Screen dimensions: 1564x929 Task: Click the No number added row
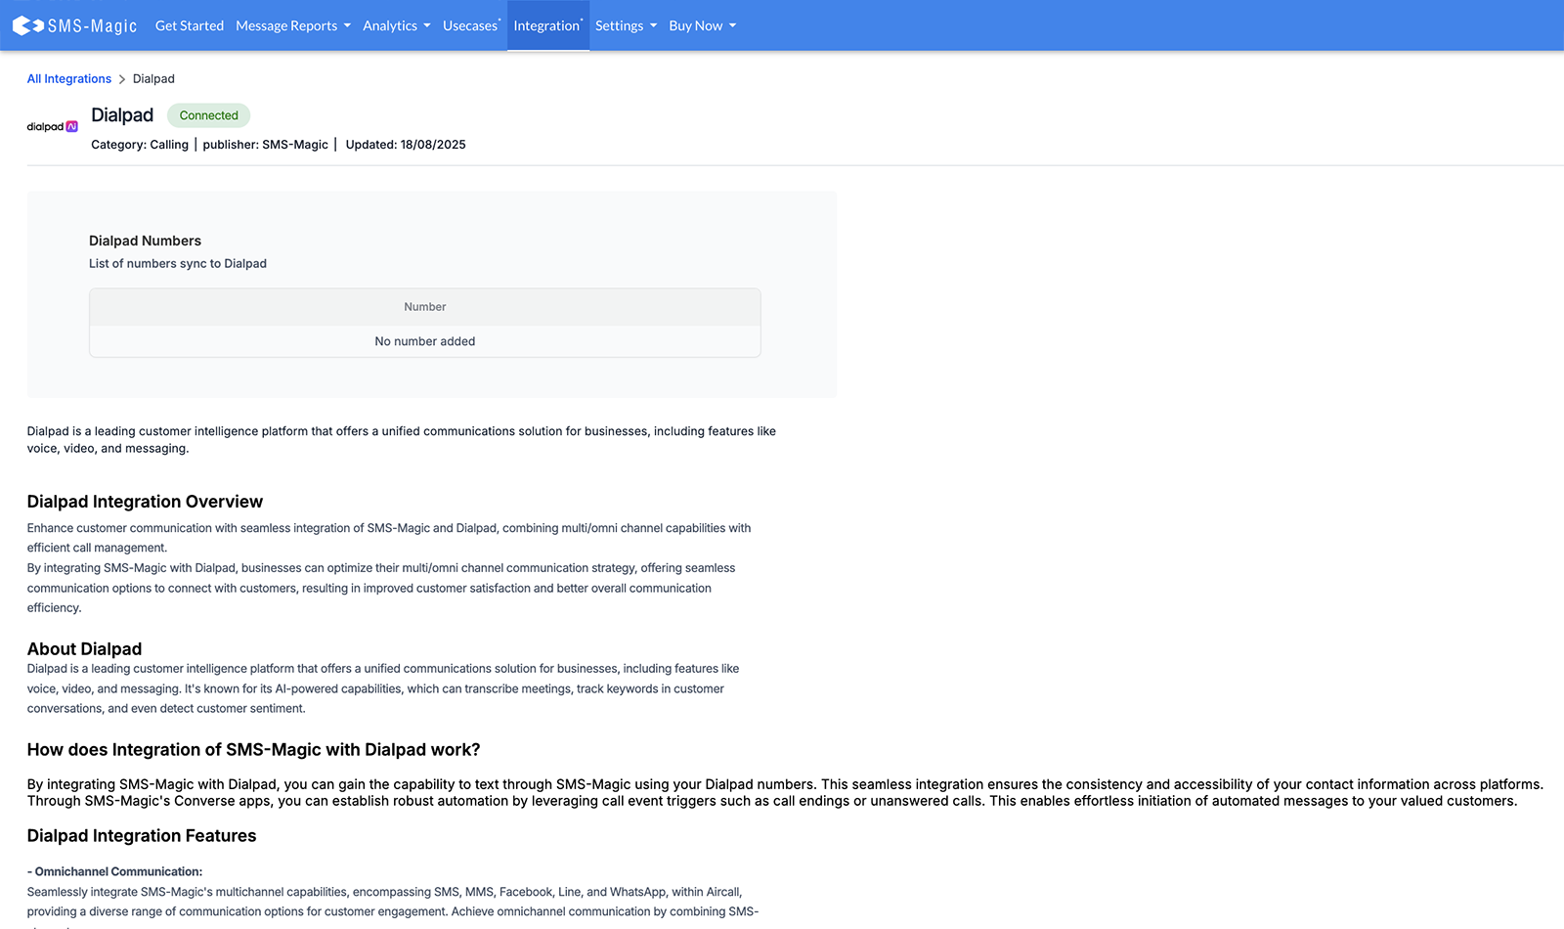425,341
